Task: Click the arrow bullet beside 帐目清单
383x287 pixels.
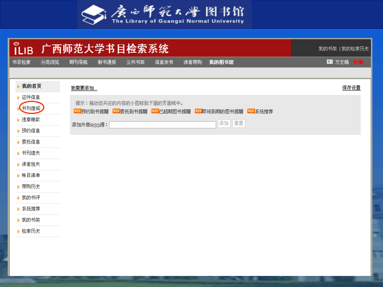Action: coord(18,176)
